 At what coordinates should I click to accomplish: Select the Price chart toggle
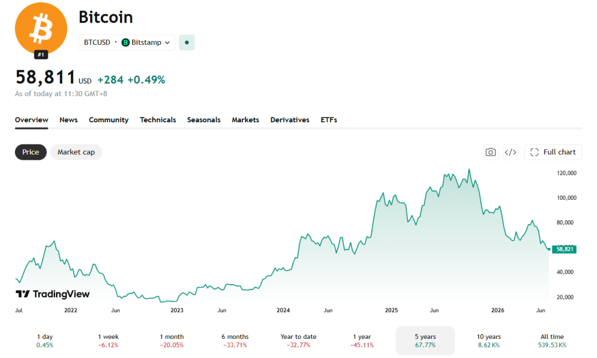31,152
